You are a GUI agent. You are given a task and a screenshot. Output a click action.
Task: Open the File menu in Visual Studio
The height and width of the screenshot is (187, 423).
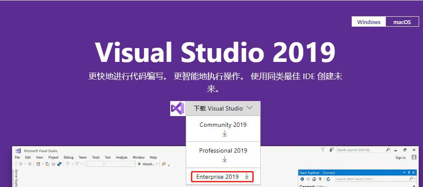click(x=17, y=157)
